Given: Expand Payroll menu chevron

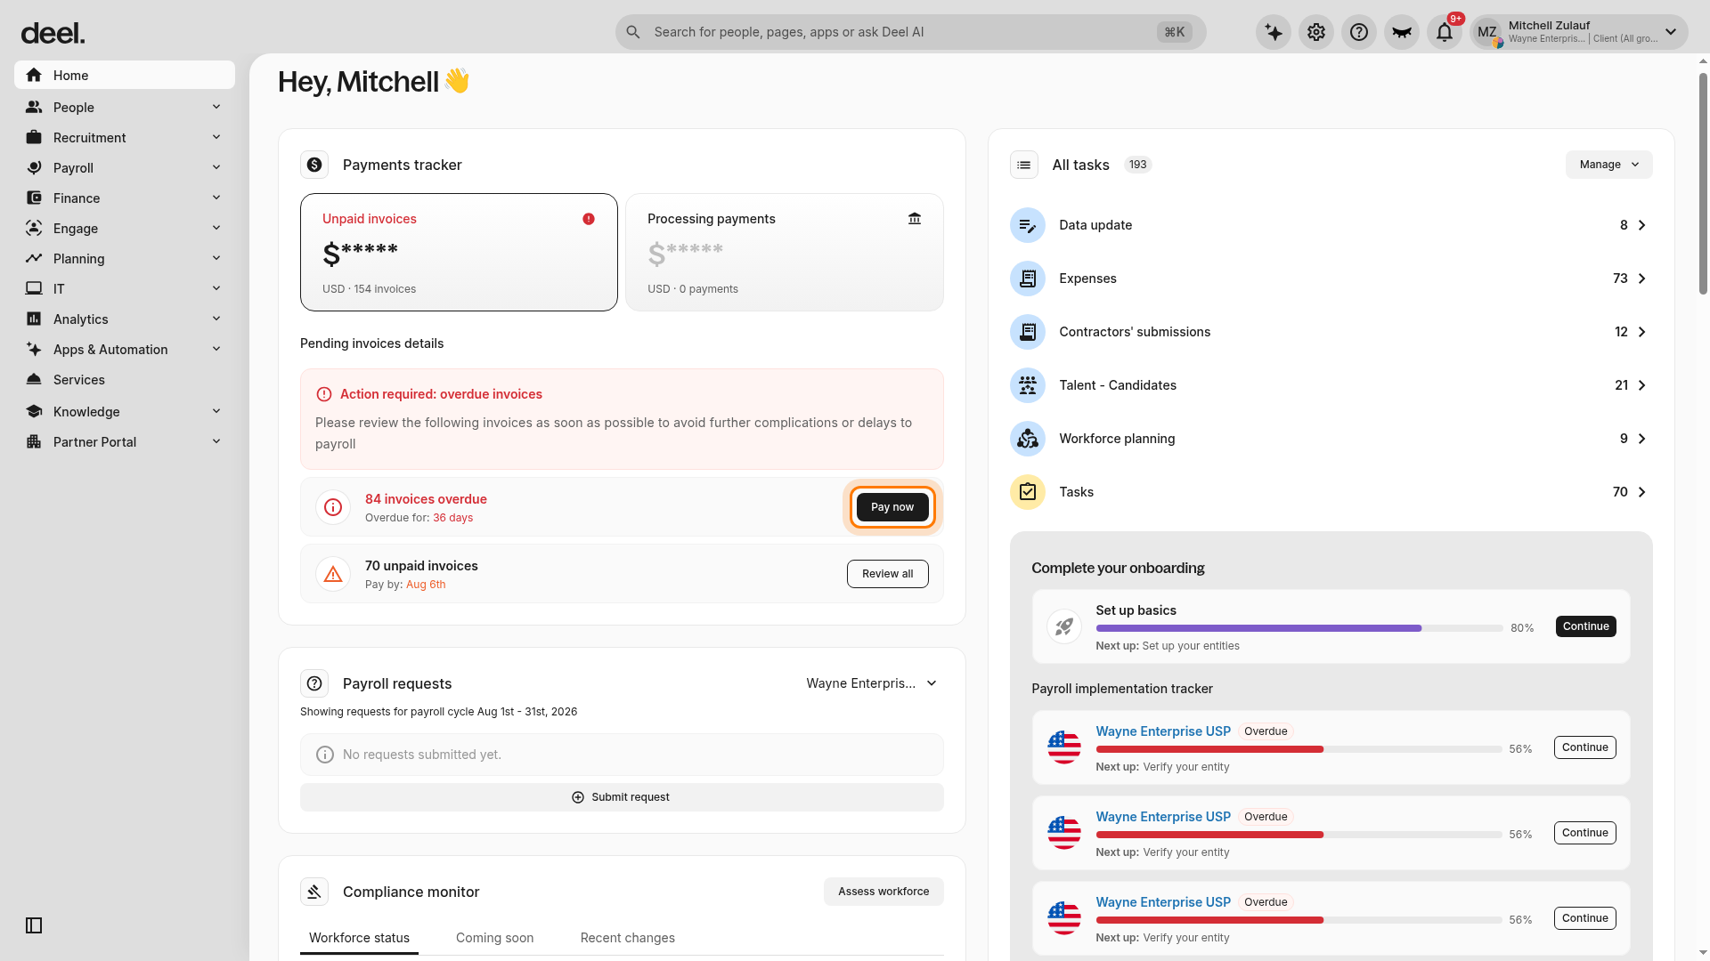Looking at the screenshot, I should pyautogui.click(x=216, y=167).
